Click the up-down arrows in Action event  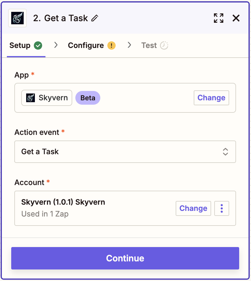pos(225,152)
